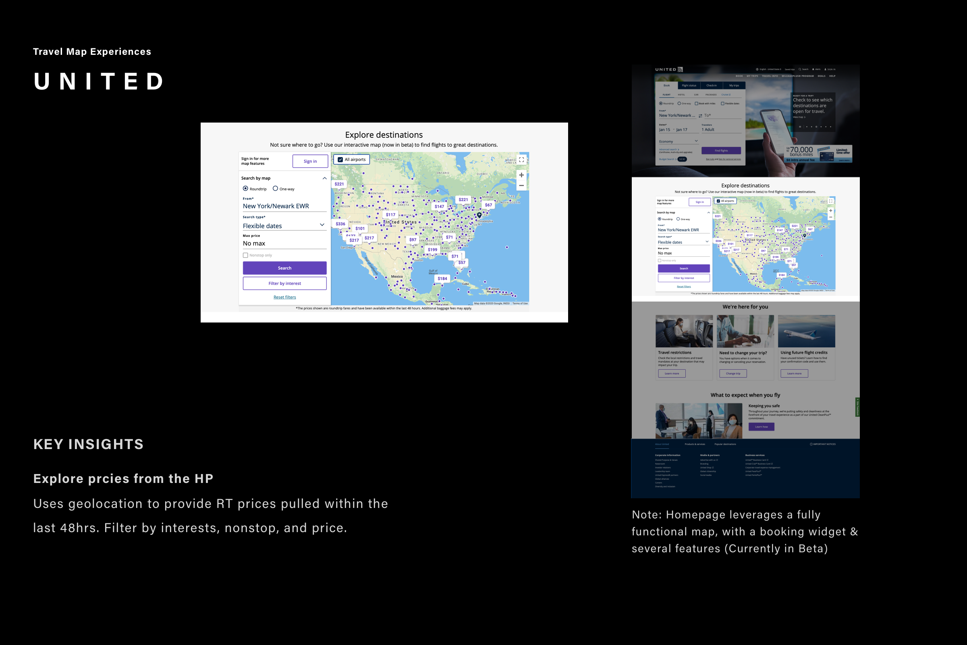Screen dimensions: 967x645
Task: Open the Check-in tab
Action: [x=712, y=85]
